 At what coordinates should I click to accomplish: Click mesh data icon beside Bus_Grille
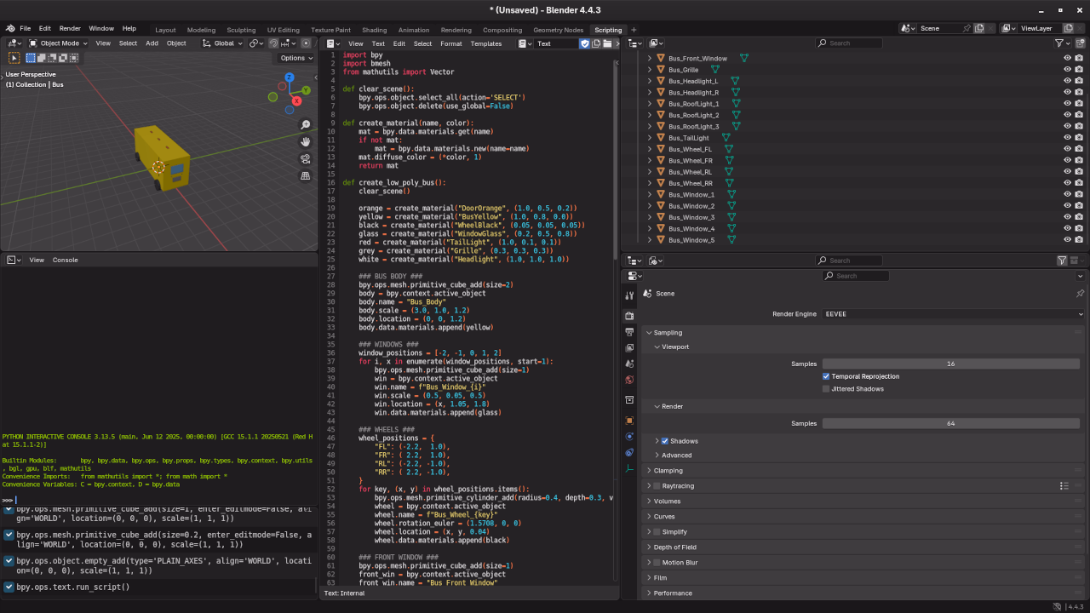(715, 70)
